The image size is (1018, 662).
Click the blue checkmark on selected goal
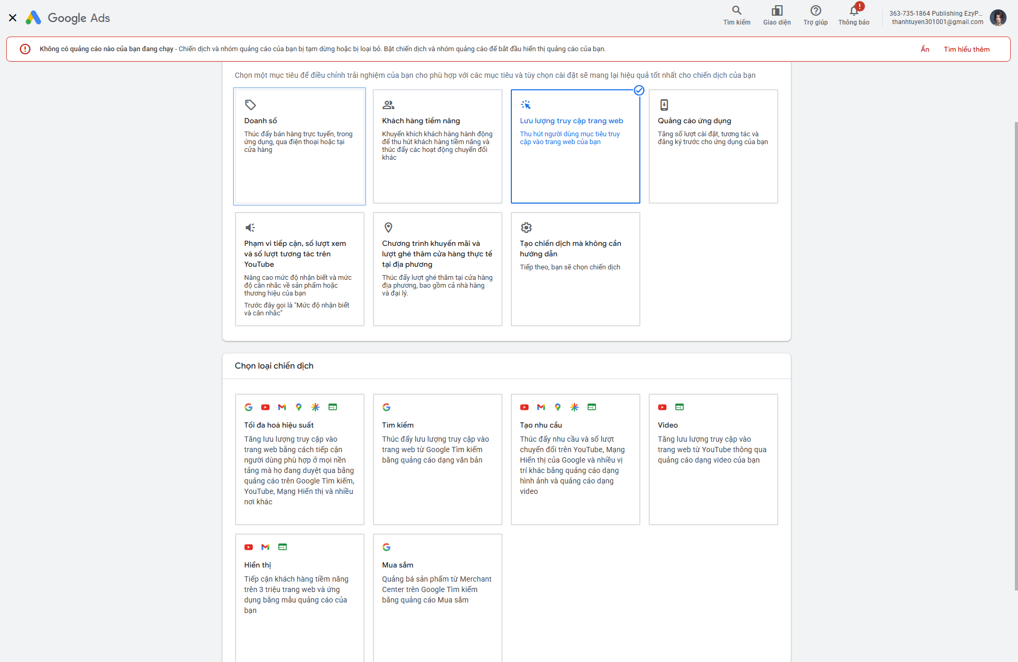[639, 90]
